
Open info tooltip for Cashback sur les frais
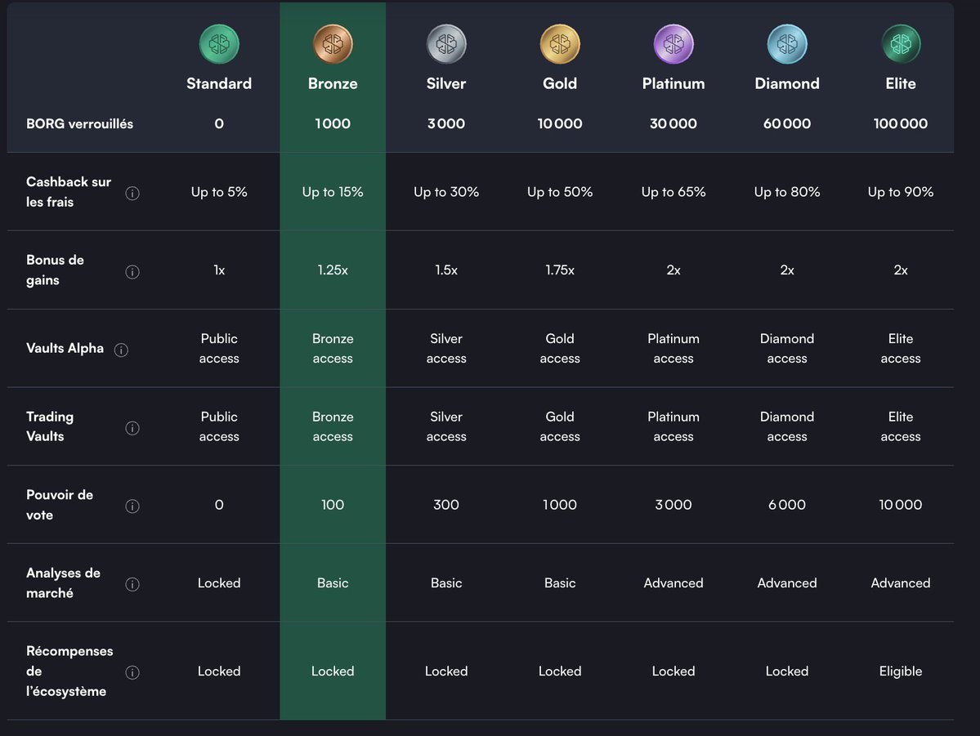(x=132, y=193)
